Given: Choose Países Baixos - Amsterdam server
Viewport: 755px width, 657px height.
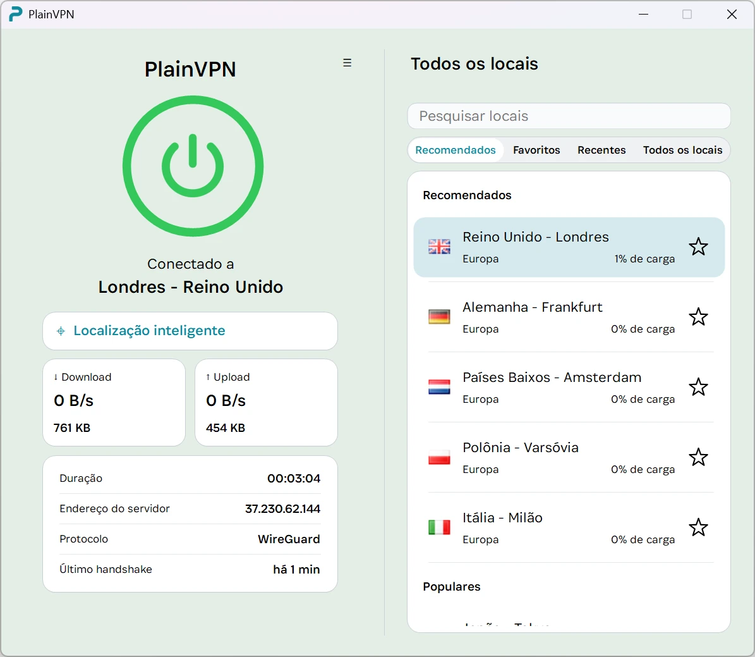Looking at the screenshot, I should point(569,387).
